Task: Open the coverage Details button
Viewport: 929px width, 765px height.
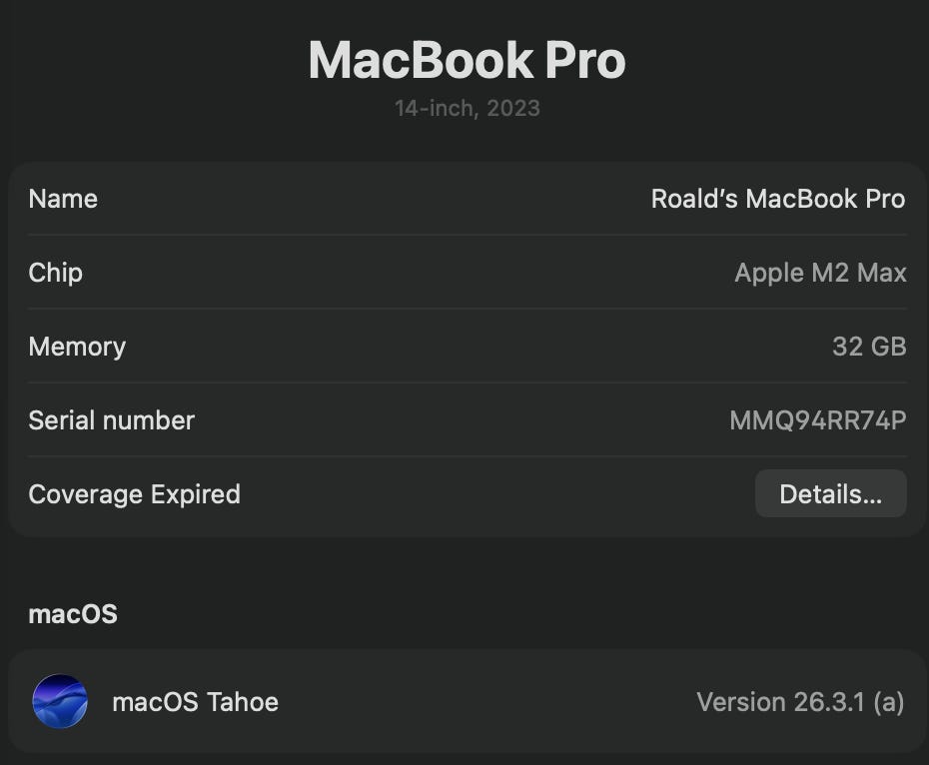Action: (x=831, y=493)
